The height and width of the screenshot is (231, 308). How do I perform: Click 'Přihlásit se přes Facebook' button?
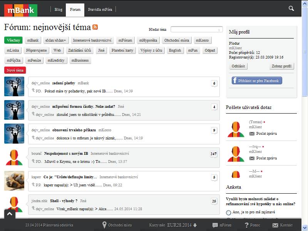click(257, 80)
